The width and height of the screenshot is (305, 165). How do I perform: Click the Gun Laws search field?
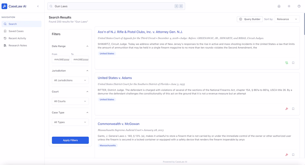[x=111, y=6]
